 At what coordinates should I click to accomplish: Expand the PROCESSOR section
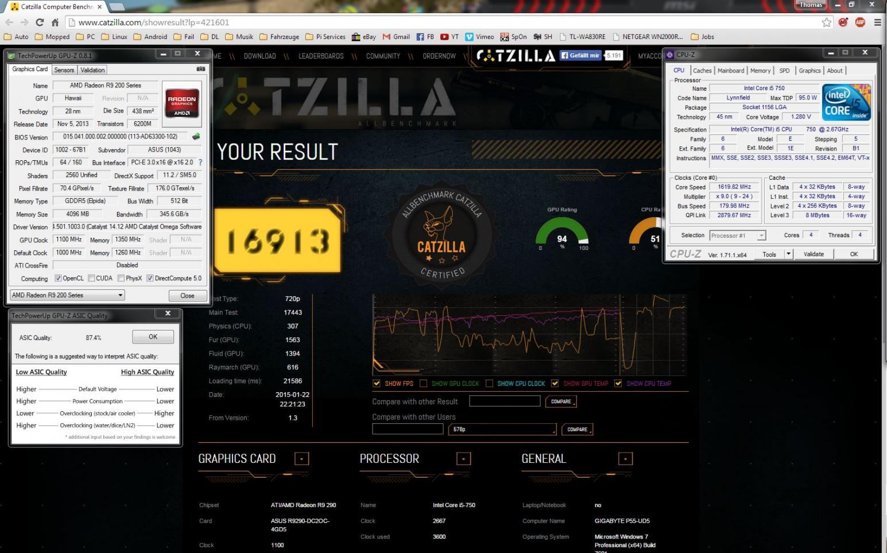(463, 459)
